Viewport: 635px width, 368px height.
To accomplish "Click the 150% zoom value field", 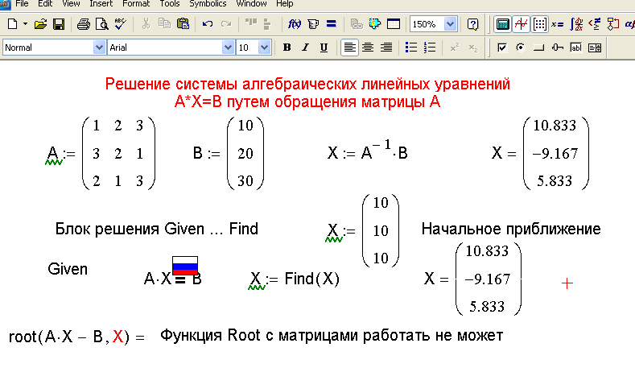I will pos(427,24).
